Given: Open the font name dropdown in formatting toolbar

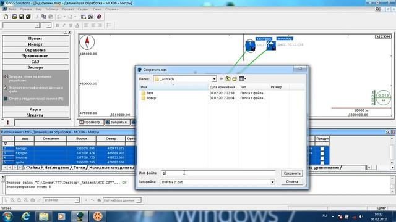Looking at the screenshot, I should pos(37,25).
